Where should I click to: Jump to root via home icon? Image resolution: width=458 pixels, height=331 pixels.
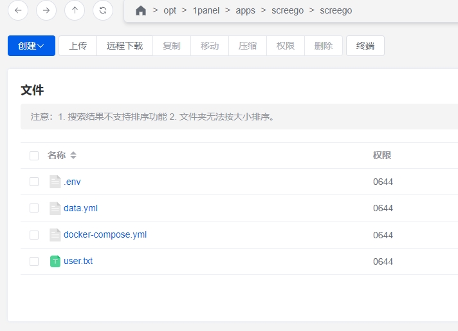pos(141,10)
